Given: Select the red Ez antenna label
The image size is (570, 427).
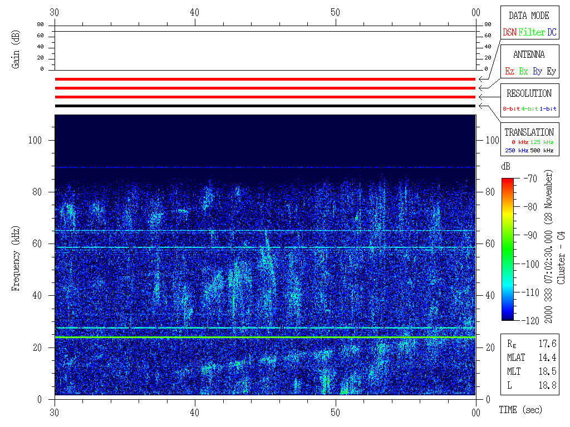Looking at the screenshot, I should (509, 71).
